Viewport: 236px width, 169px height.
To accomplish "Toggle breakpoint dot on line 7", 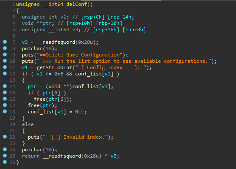I will pyautogui.click(x=5, y=42).
